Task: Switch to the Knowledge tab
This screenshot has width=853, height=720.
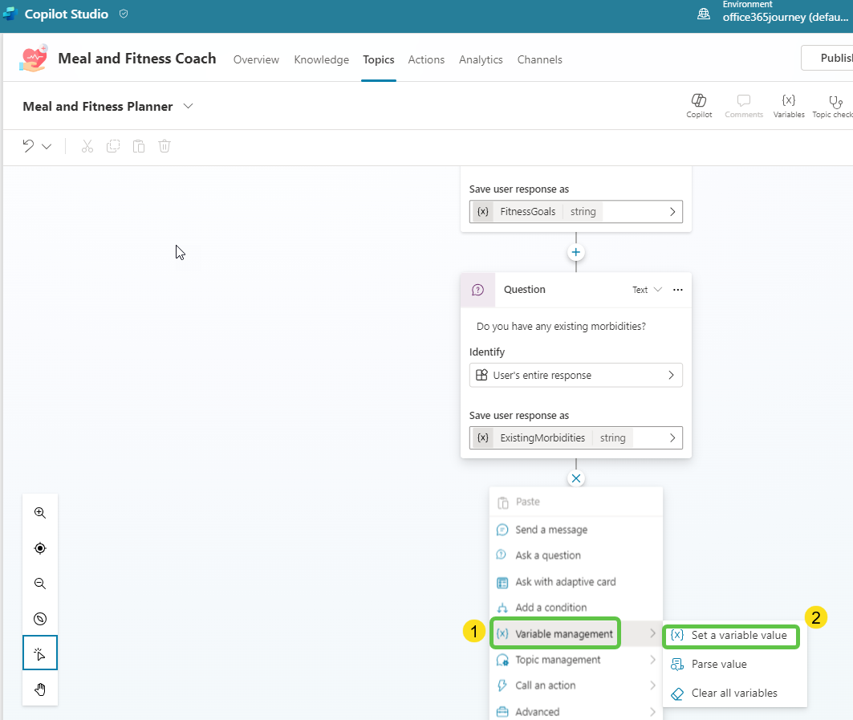Action: point(321,59)
